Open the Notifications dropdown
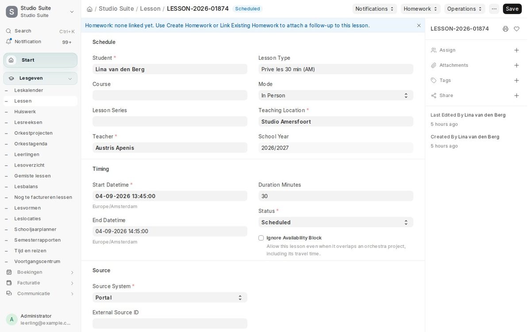The width and height of the screenshot is (531, 332). 375,9
